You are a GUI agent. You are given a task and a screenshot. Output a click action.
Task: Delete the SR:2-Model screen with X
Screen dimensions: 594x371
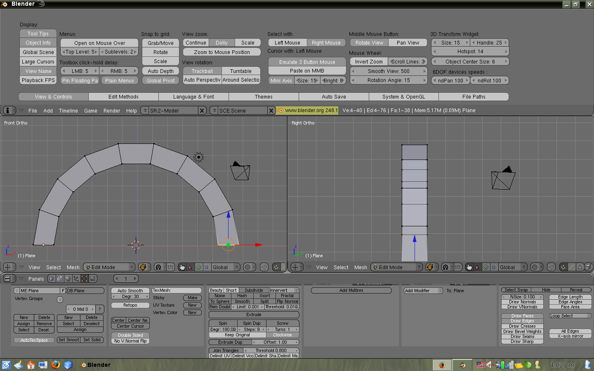202,110
